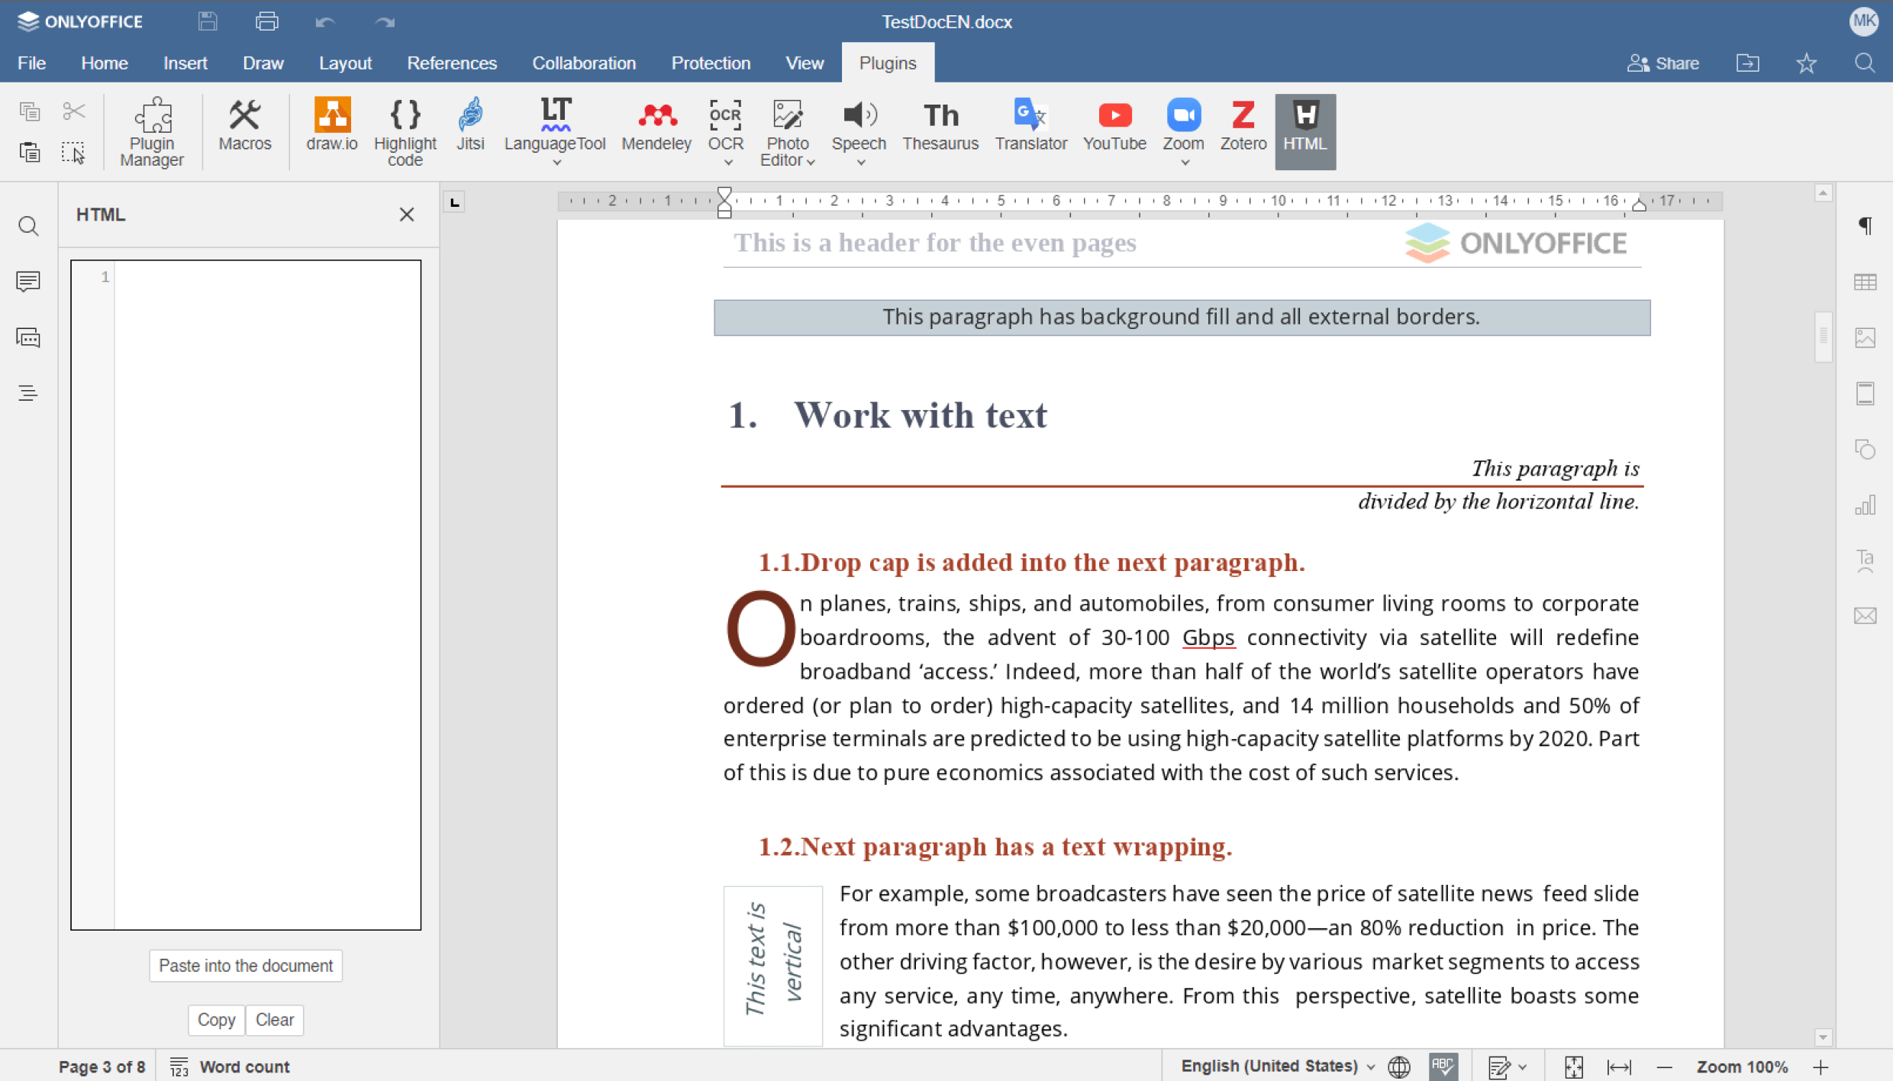The height and width of the screenshot is (1081, 1893).
Task: Switch to the References tab
Action: point(451,63)
